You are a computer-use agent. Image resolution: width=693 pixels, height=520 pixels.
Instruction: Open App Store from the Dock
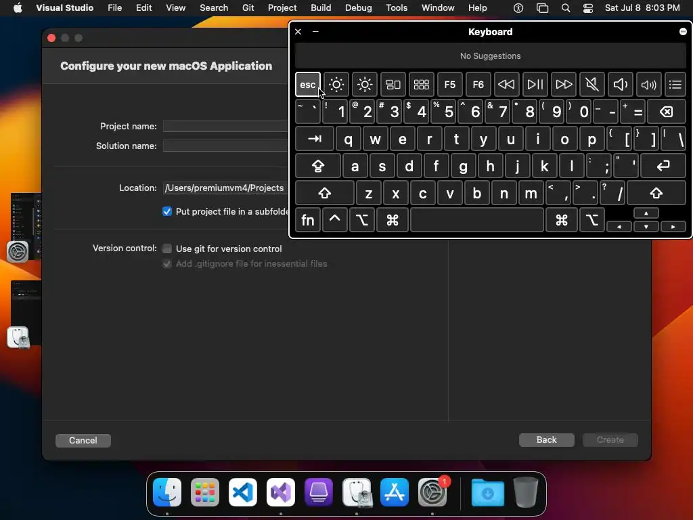click(x=395, y=492)
